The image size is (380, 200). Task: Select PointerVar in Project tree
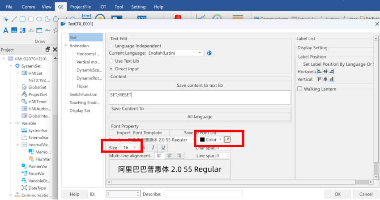pos(38,166)
